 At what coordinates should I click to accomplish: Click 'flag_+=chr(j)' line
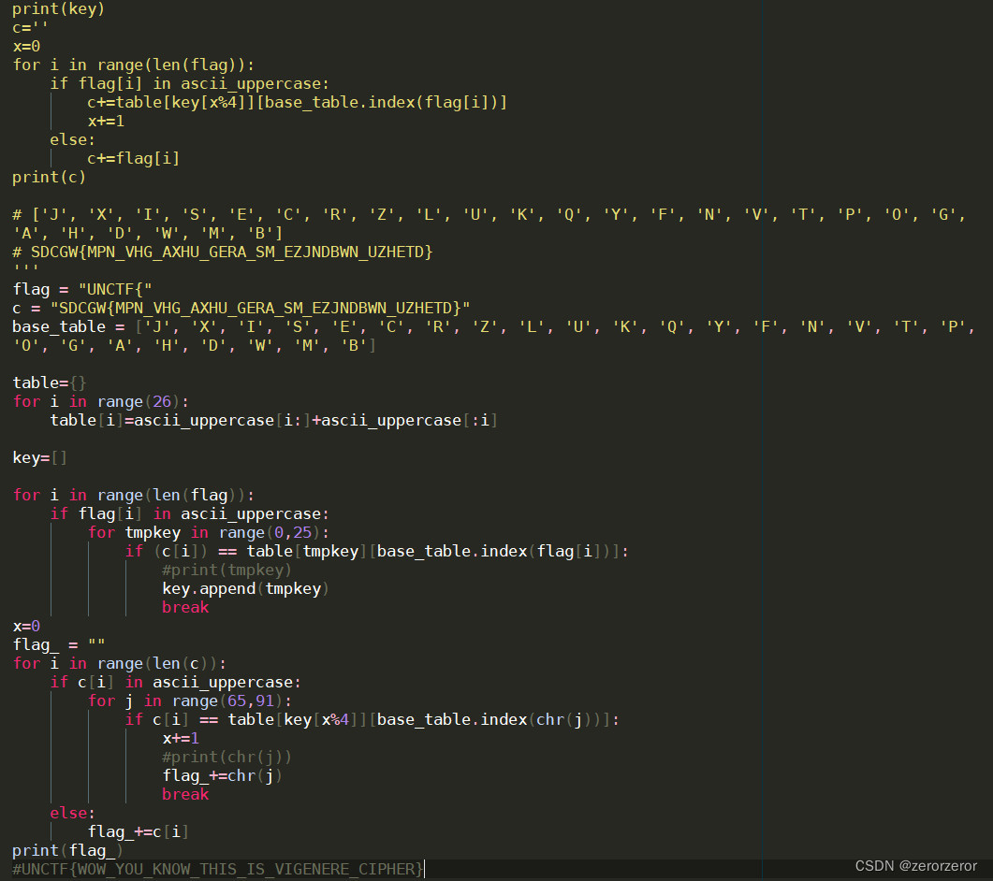coord(223,776)
